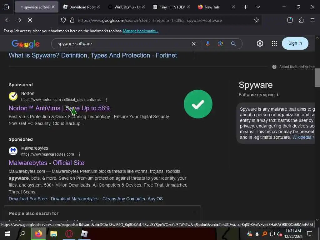This screenshot has width=320, height=240.
Task: Submit search with magnifier icon
Action: pyautogui.click(x=233, y=44)
